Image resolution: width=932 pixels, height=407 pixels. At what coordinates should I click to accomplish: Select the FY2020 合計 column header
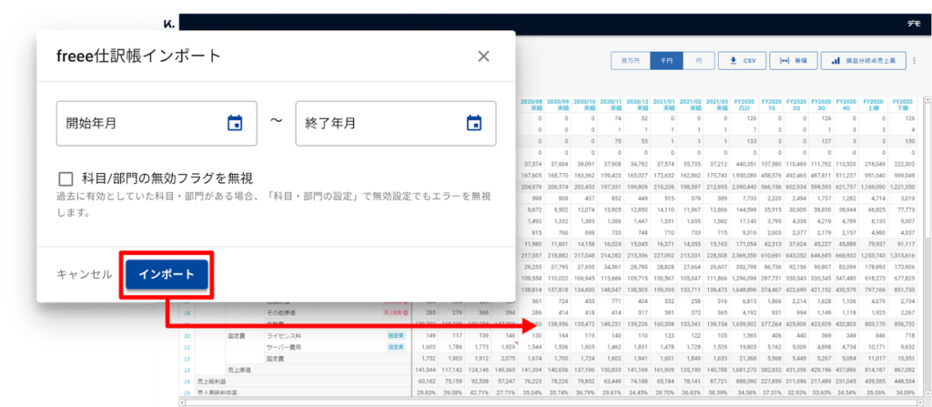tap(745, 105)
